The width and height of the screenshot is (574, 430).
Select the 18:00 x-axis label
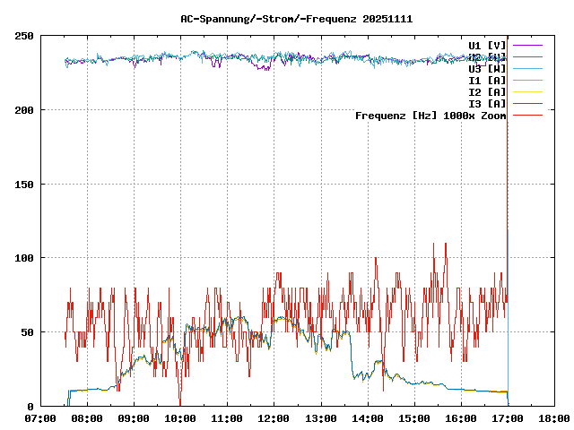[554, 418]
